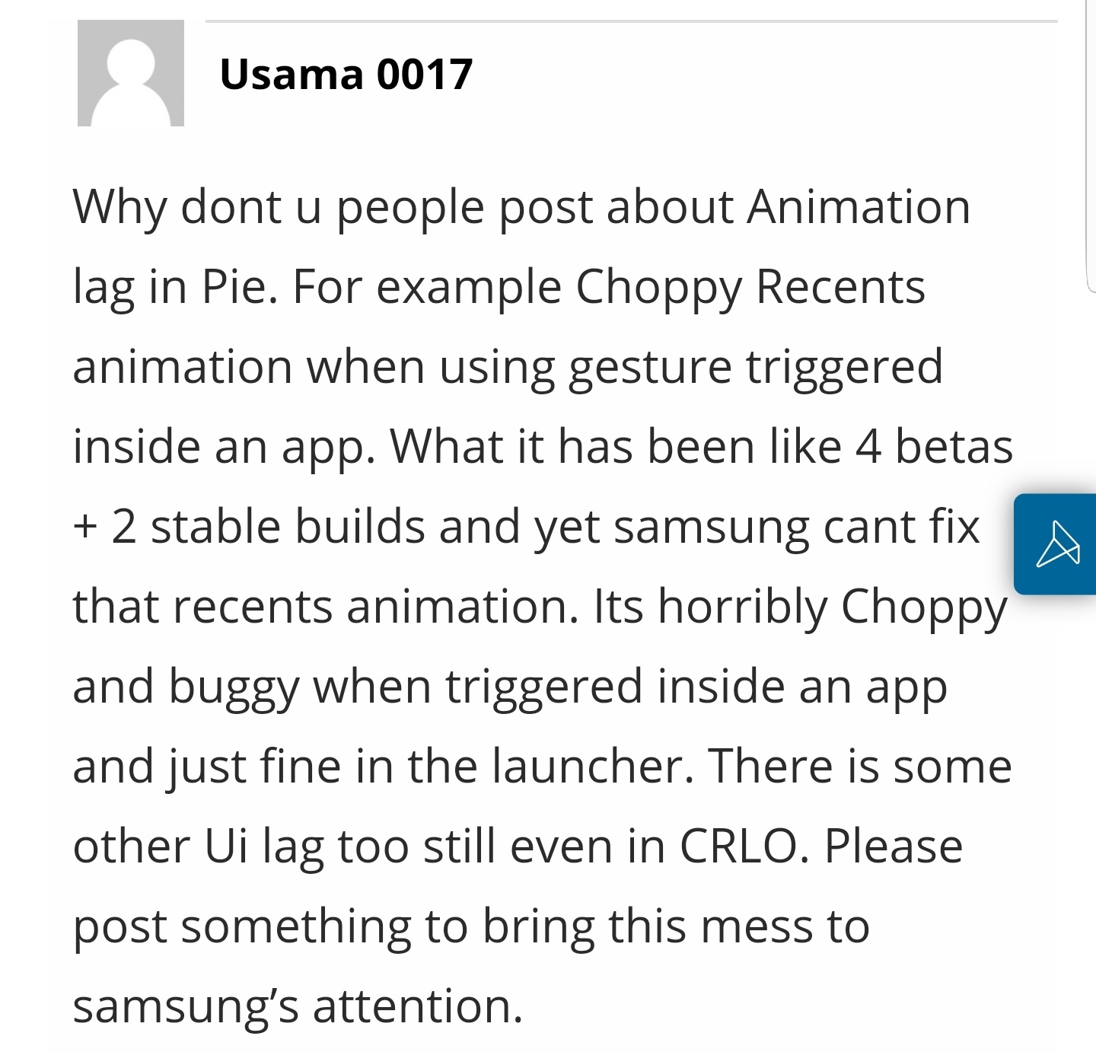Viewport: 1096px width, 1052px height.
Task: Click the scrollbar handle at right edge
Action: [x=1091, y=145]
